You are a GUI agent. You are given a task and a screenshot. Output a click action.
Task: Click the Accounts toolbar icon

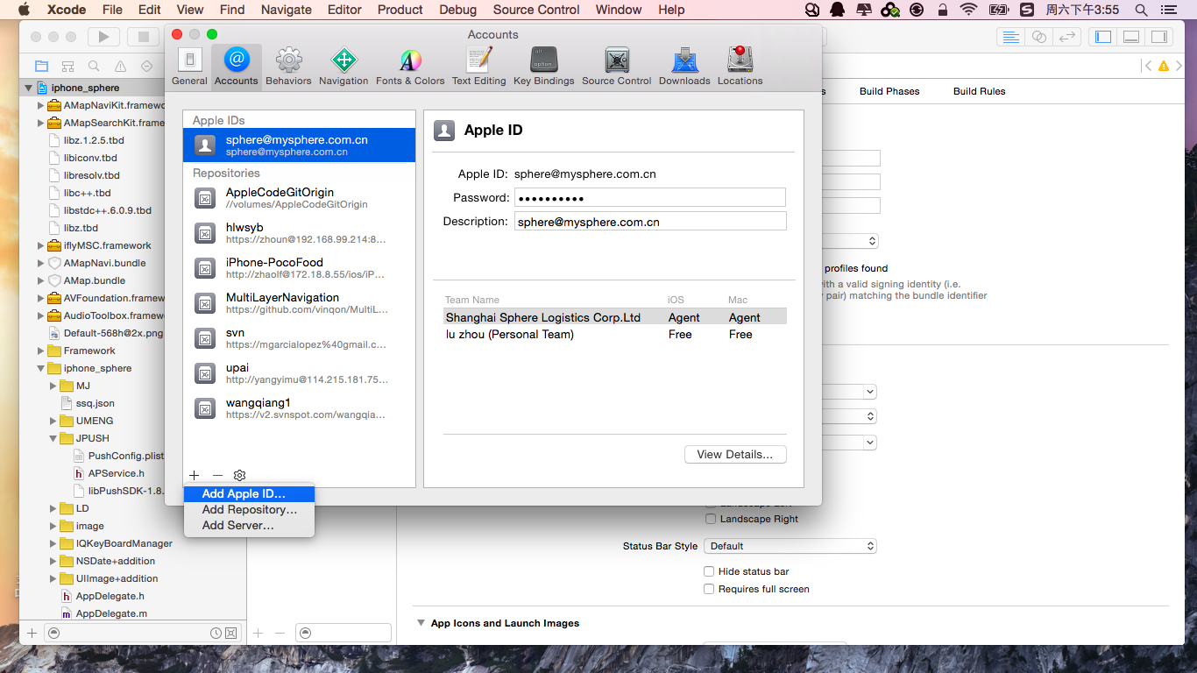237,67
